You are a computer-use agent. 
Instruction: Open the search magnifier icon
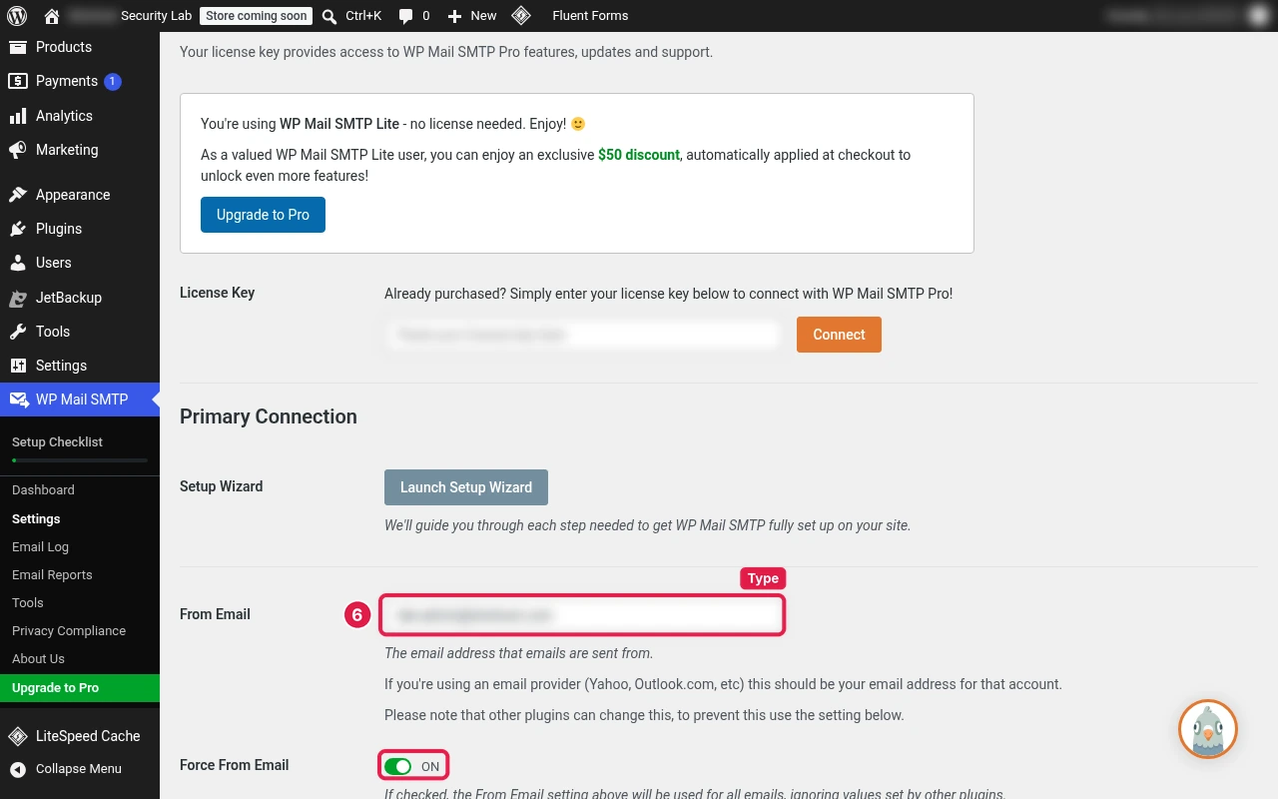click(329, 16)
